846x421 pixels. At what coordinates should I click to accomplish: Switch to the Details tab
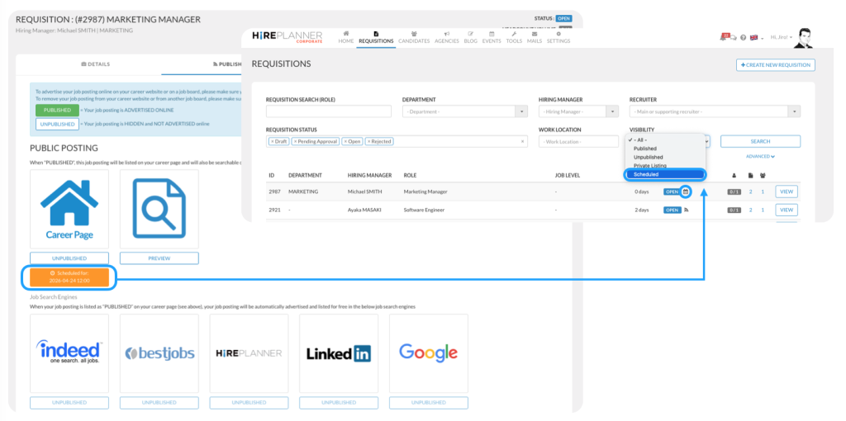95,64
